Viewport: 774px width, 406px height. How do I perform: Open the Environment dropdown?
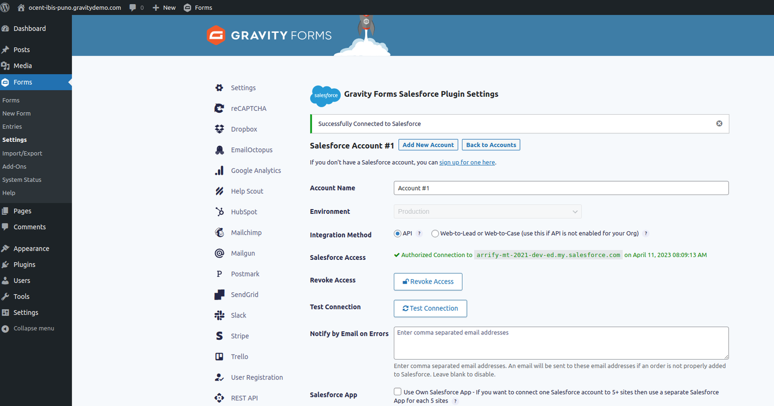click(487, 211)
